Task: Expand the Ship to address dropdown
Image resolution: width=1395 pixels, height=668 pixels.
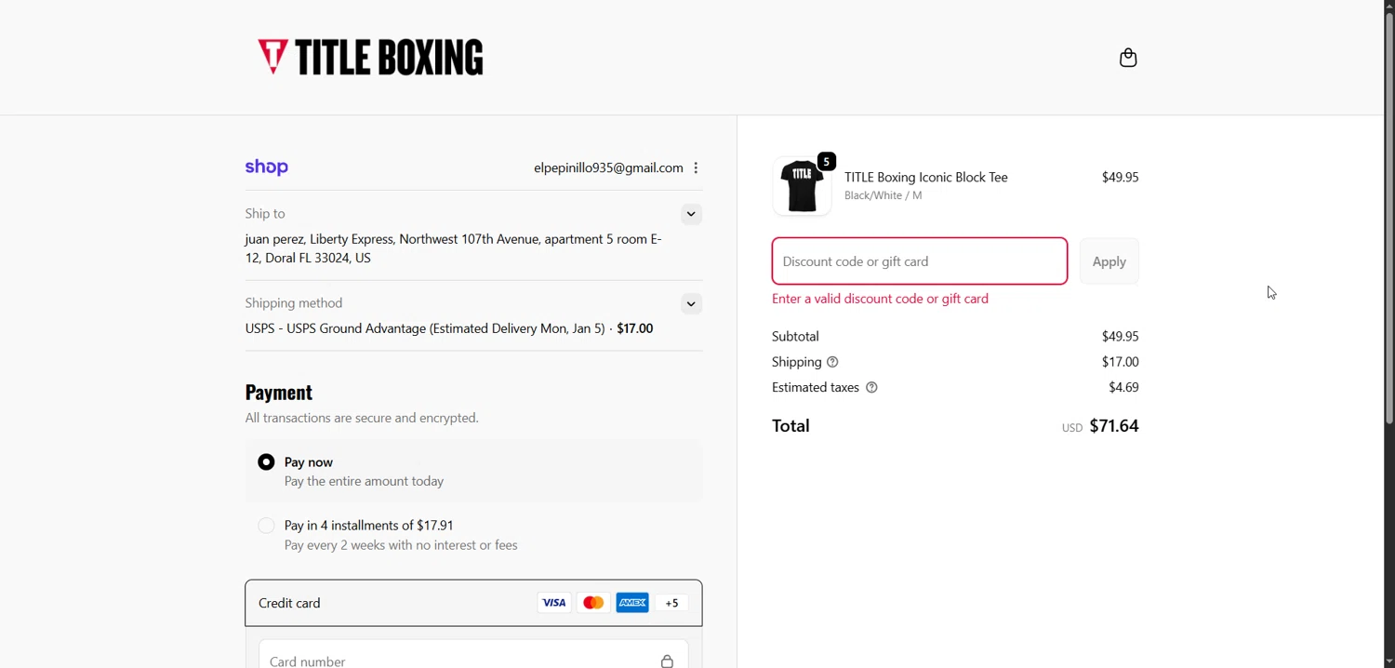Action: (x=691, y=215)
